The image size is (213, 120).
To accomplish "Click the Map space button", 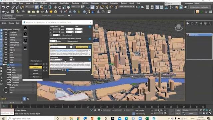I will tap(36, 77).
